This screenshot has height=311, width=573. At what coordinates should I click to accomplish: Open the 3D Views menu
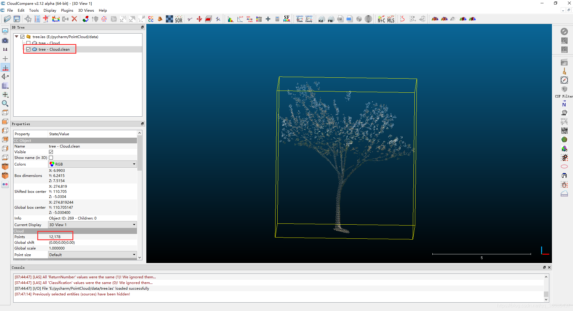(x=86, y=10)
